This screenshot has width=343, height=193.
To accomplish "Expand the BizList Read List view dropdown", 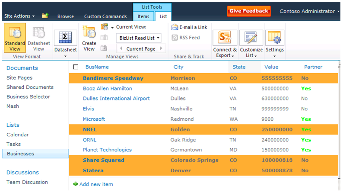I will click(x=139, y=38).
